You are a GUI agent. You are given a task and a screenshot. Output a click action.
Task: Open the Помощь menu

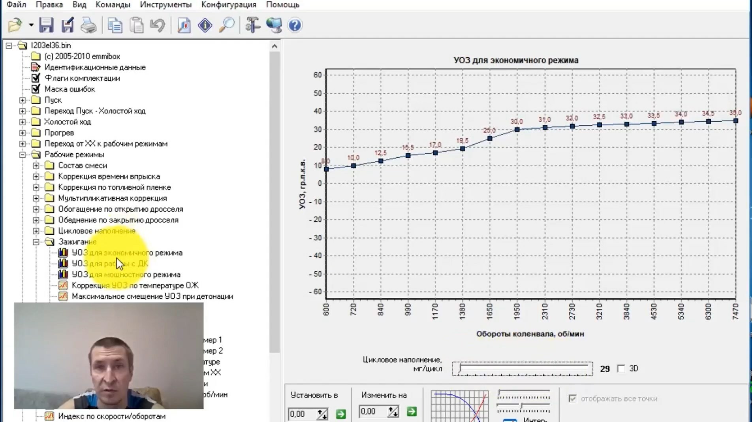(x=282, y=5)
